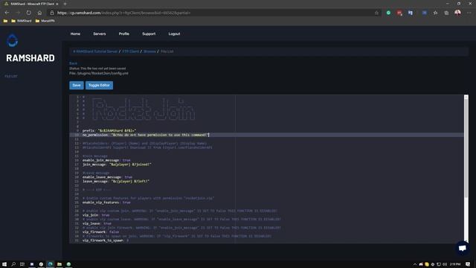Open browser Settings and more menu
The width and height of the screenshot is (476, 268).
coord(469,13)
